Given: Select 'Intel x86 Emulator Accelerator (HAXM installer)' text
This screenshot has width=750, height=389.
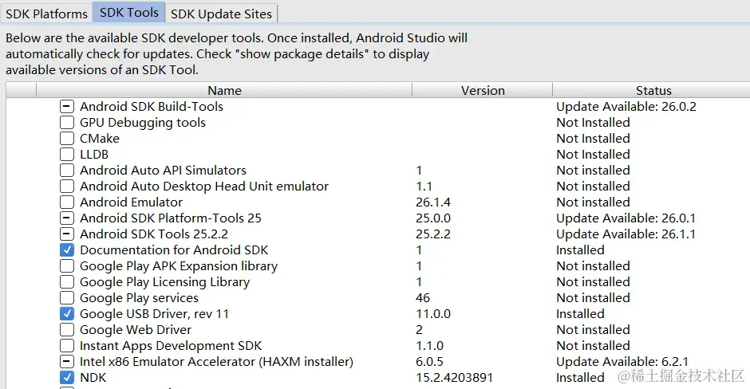Looking at the screenshot, I should coord(217,362).
